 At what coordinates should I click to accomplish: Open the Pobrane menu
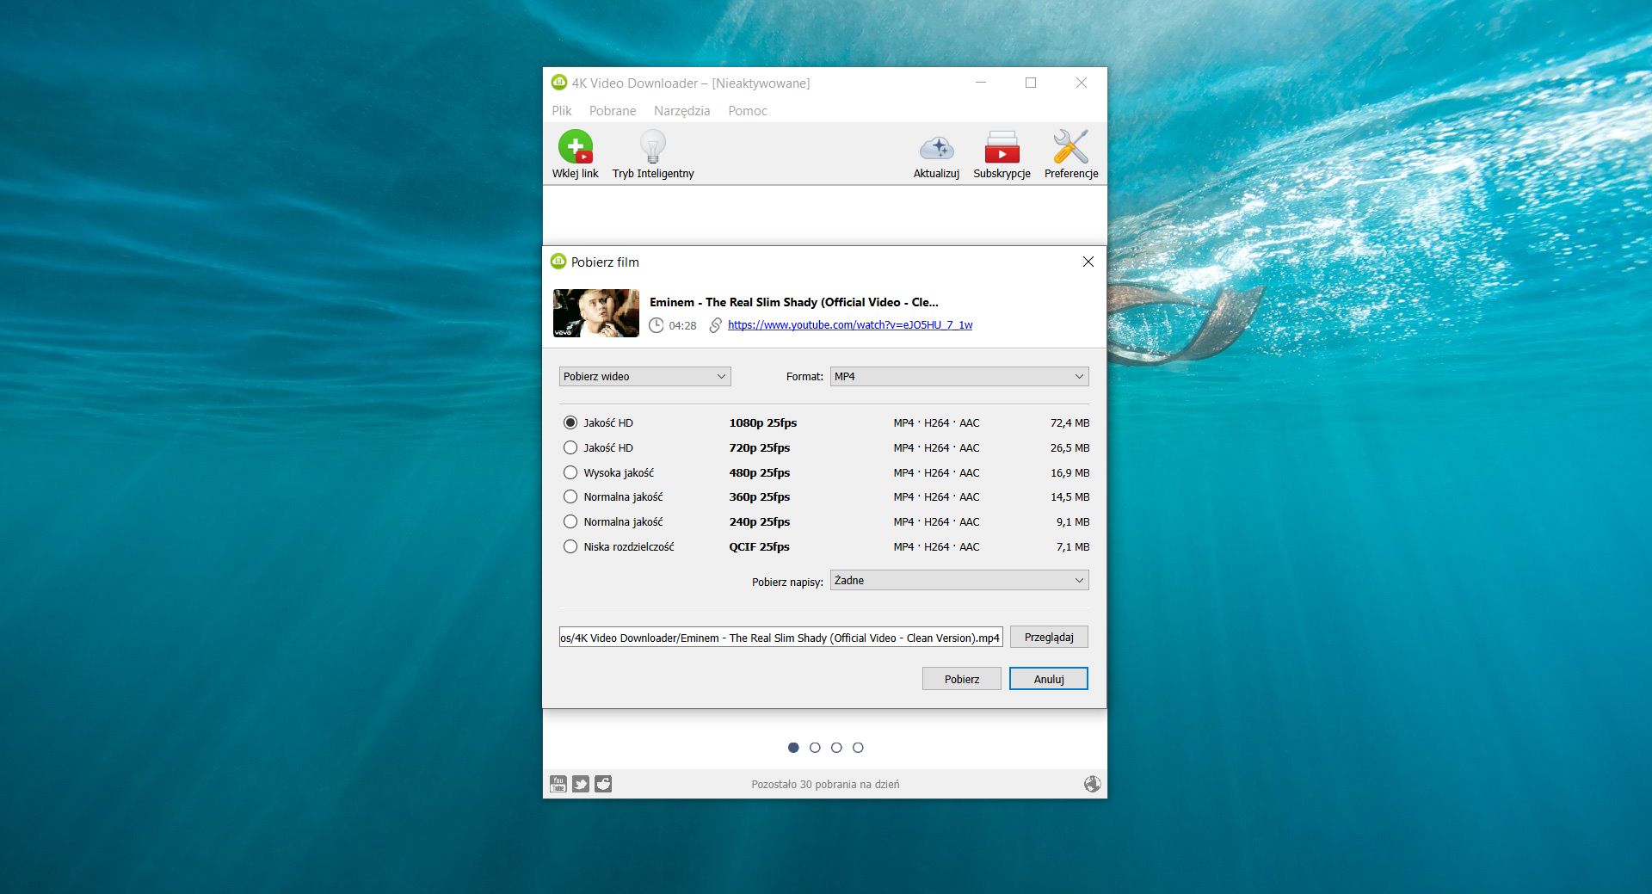pyautogui.click(x=612, y=110)
